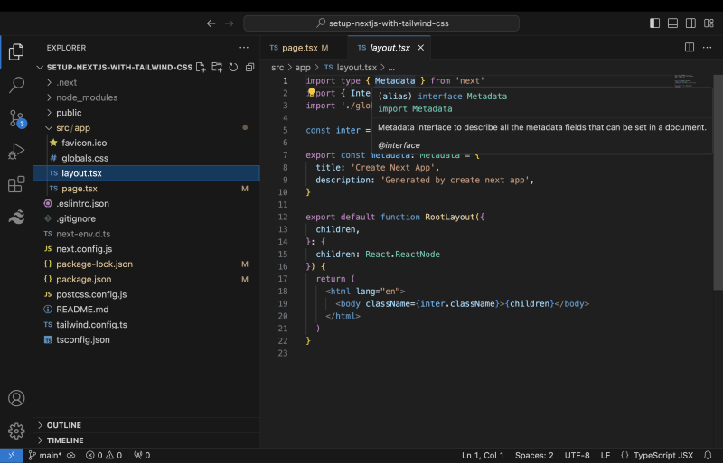This screenshot has width=723, height=463.
Task: Show errors and warnings count
Action: click(x=104, y=455)
